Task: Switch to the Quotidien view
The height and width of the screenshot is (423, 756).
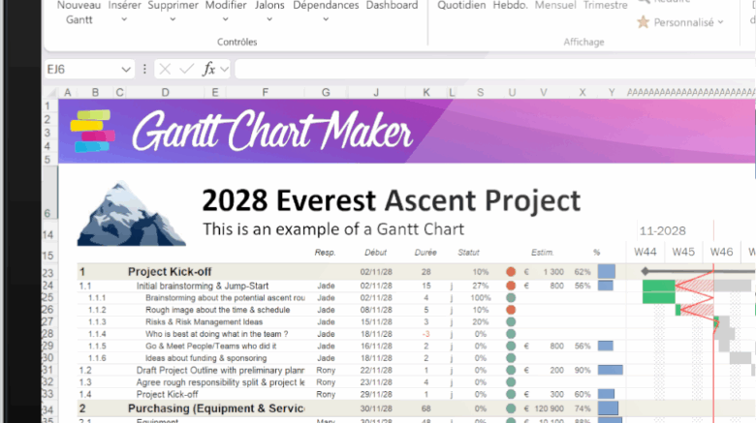Action: (461, 6)
